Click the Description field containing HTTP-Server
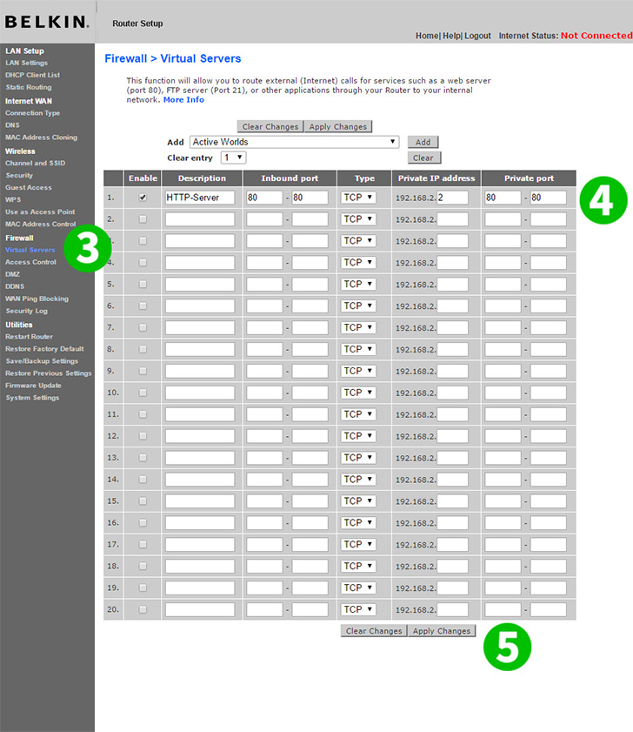633x732 pixels. 199,198
